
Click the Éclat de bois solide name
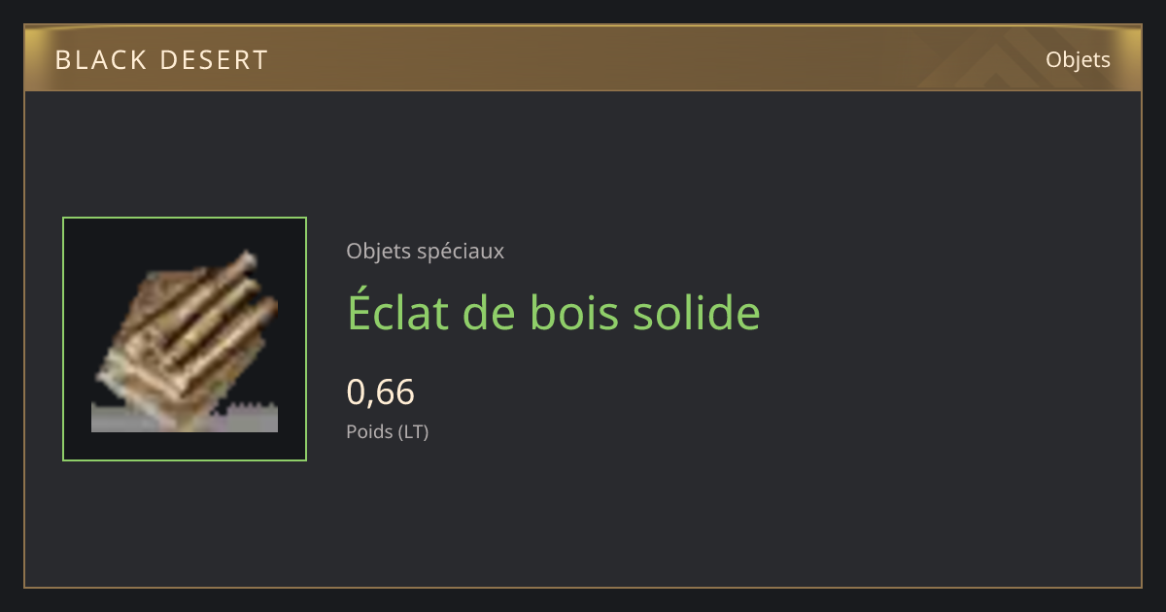554,313
